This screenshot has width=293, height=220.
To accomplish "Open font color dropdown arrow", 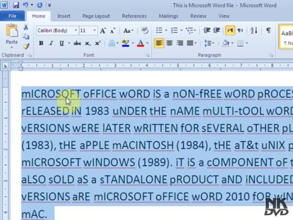I will pos(148,43).
